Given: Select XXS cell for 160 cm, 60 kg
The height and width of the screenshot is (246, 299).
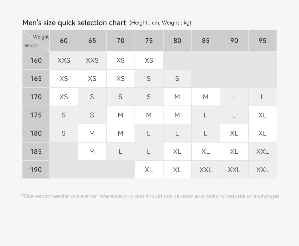Looking at the screenshot, I should [x=64, y=60].
